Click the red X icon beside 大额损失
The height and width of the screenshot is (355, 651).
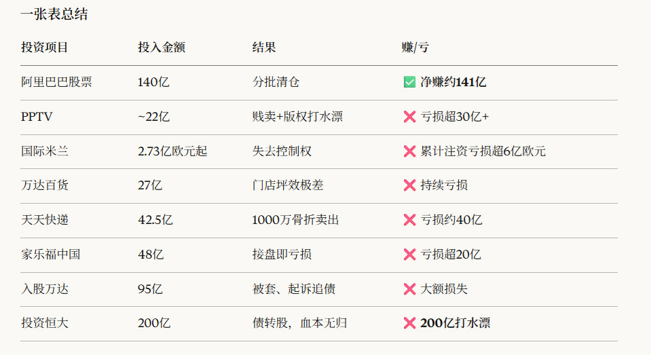tap(409, 289)
